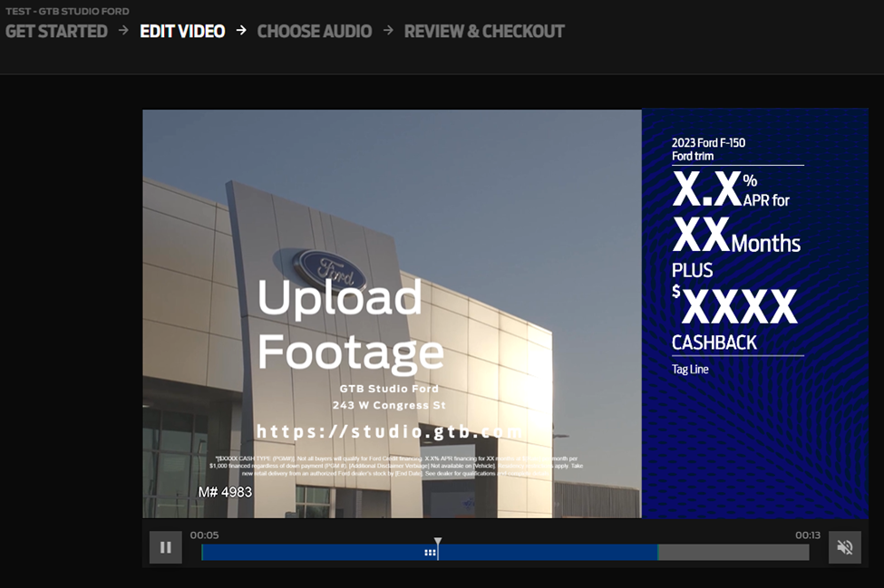The width and height of the screenshot is (884, 588).
Task: Jump to Review & Checkout step
Action: (x=484, y=32)
